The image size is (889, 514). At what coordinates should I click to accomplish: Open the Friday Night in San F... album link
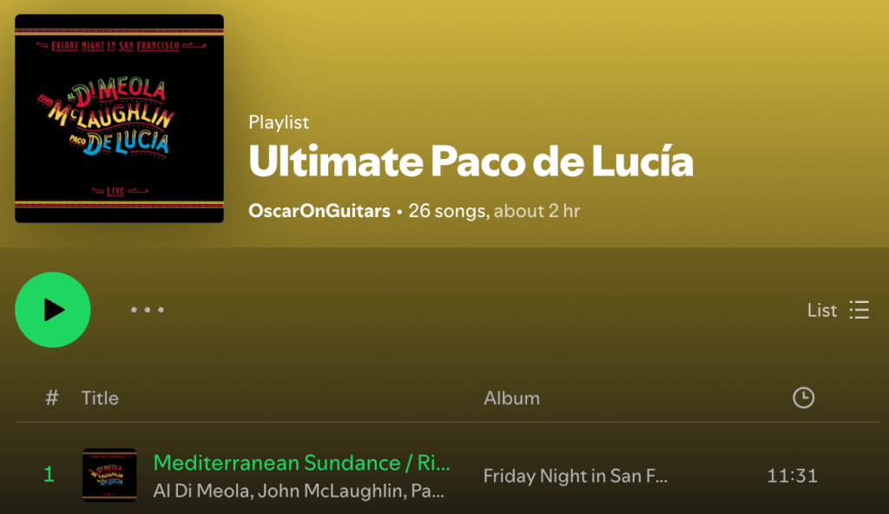click(575, 476)
